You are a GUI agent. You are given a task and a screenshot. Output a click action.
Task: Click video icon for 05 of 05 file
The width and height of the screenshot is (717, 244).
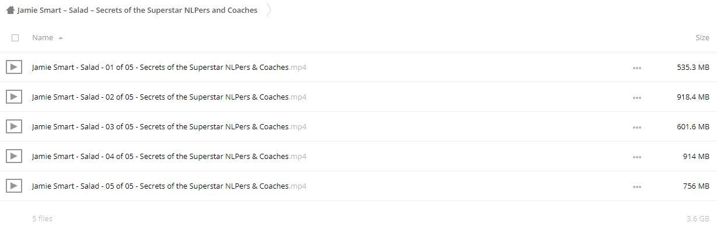click(x=14, y=186)
